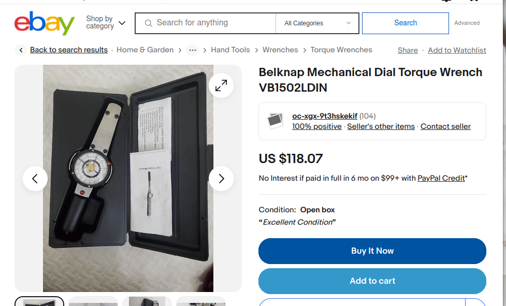Show the previous product image
Image resolution: width=506 pixels, height=306 pixels.
pos(35,179)
